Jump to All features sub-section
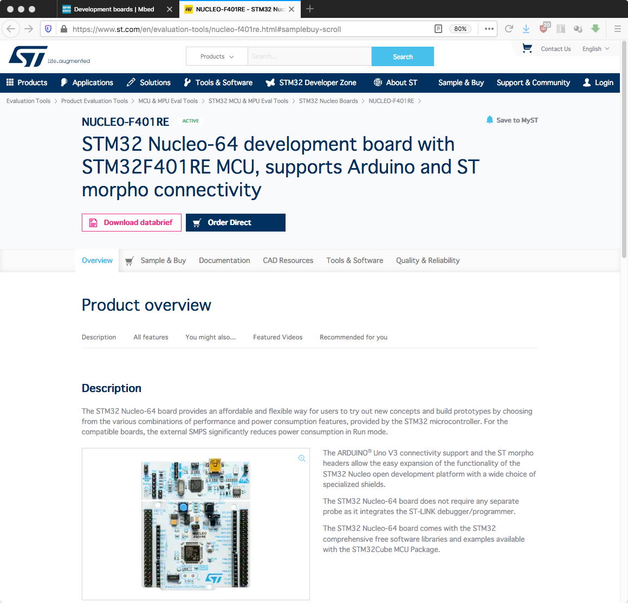Screen dimensions: 628x603 pos(151,337)
